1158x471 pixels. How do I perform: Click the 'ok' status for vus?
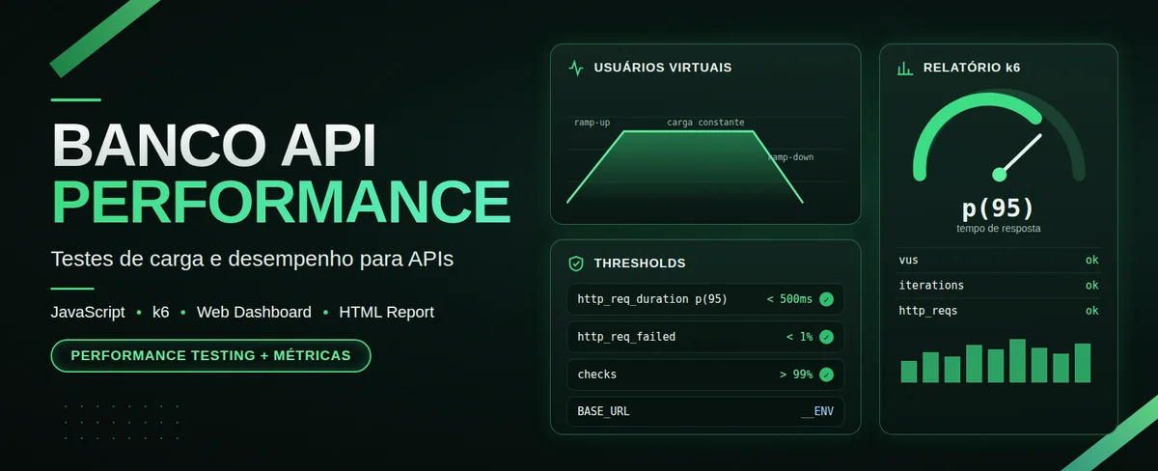tap(1092, 260)
